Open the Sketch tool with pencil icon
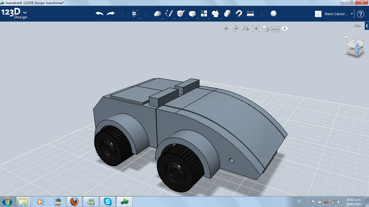369x207 pixels. pos(169,13)
